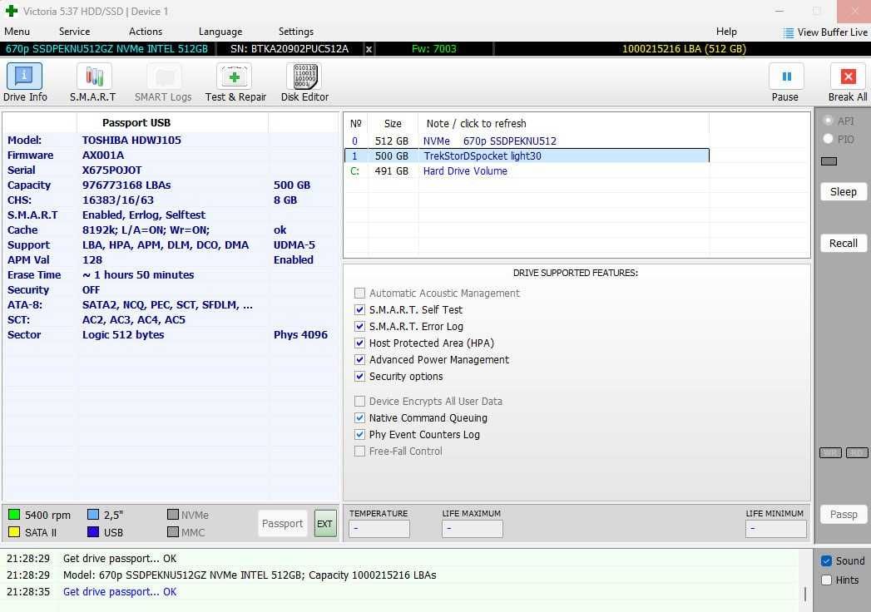Open the Settings menu
This screenshot has width=871, height=612.
[x=296, y=32]
